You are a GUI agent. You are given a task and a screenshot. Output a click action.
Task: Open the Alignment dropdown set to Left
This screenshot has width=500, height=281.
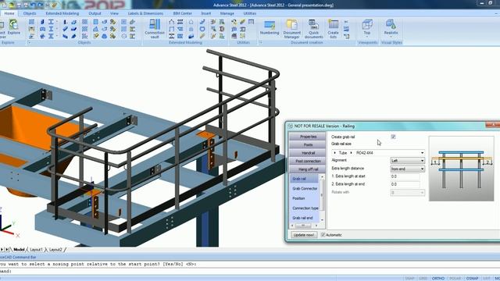pos(408,161)
